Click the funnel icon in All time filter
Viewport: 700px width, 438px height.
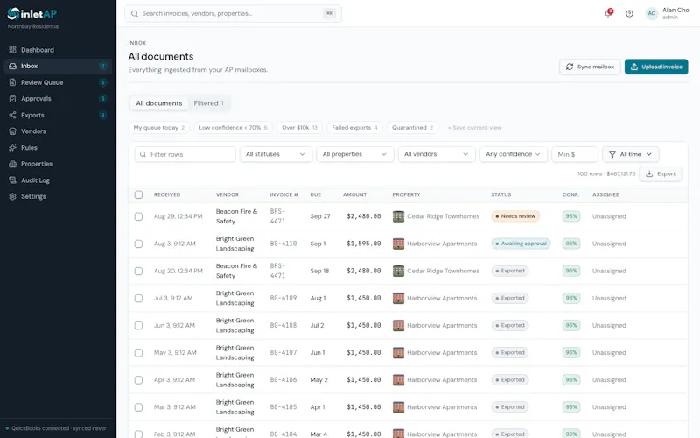pos(612,154)
